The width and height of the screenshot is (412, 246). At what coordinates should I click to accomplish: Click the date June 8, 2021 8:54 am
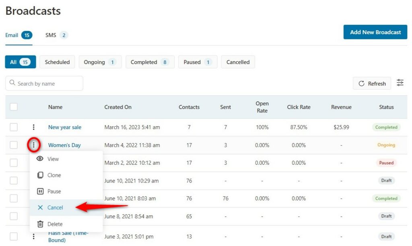[x=128, y=216]
